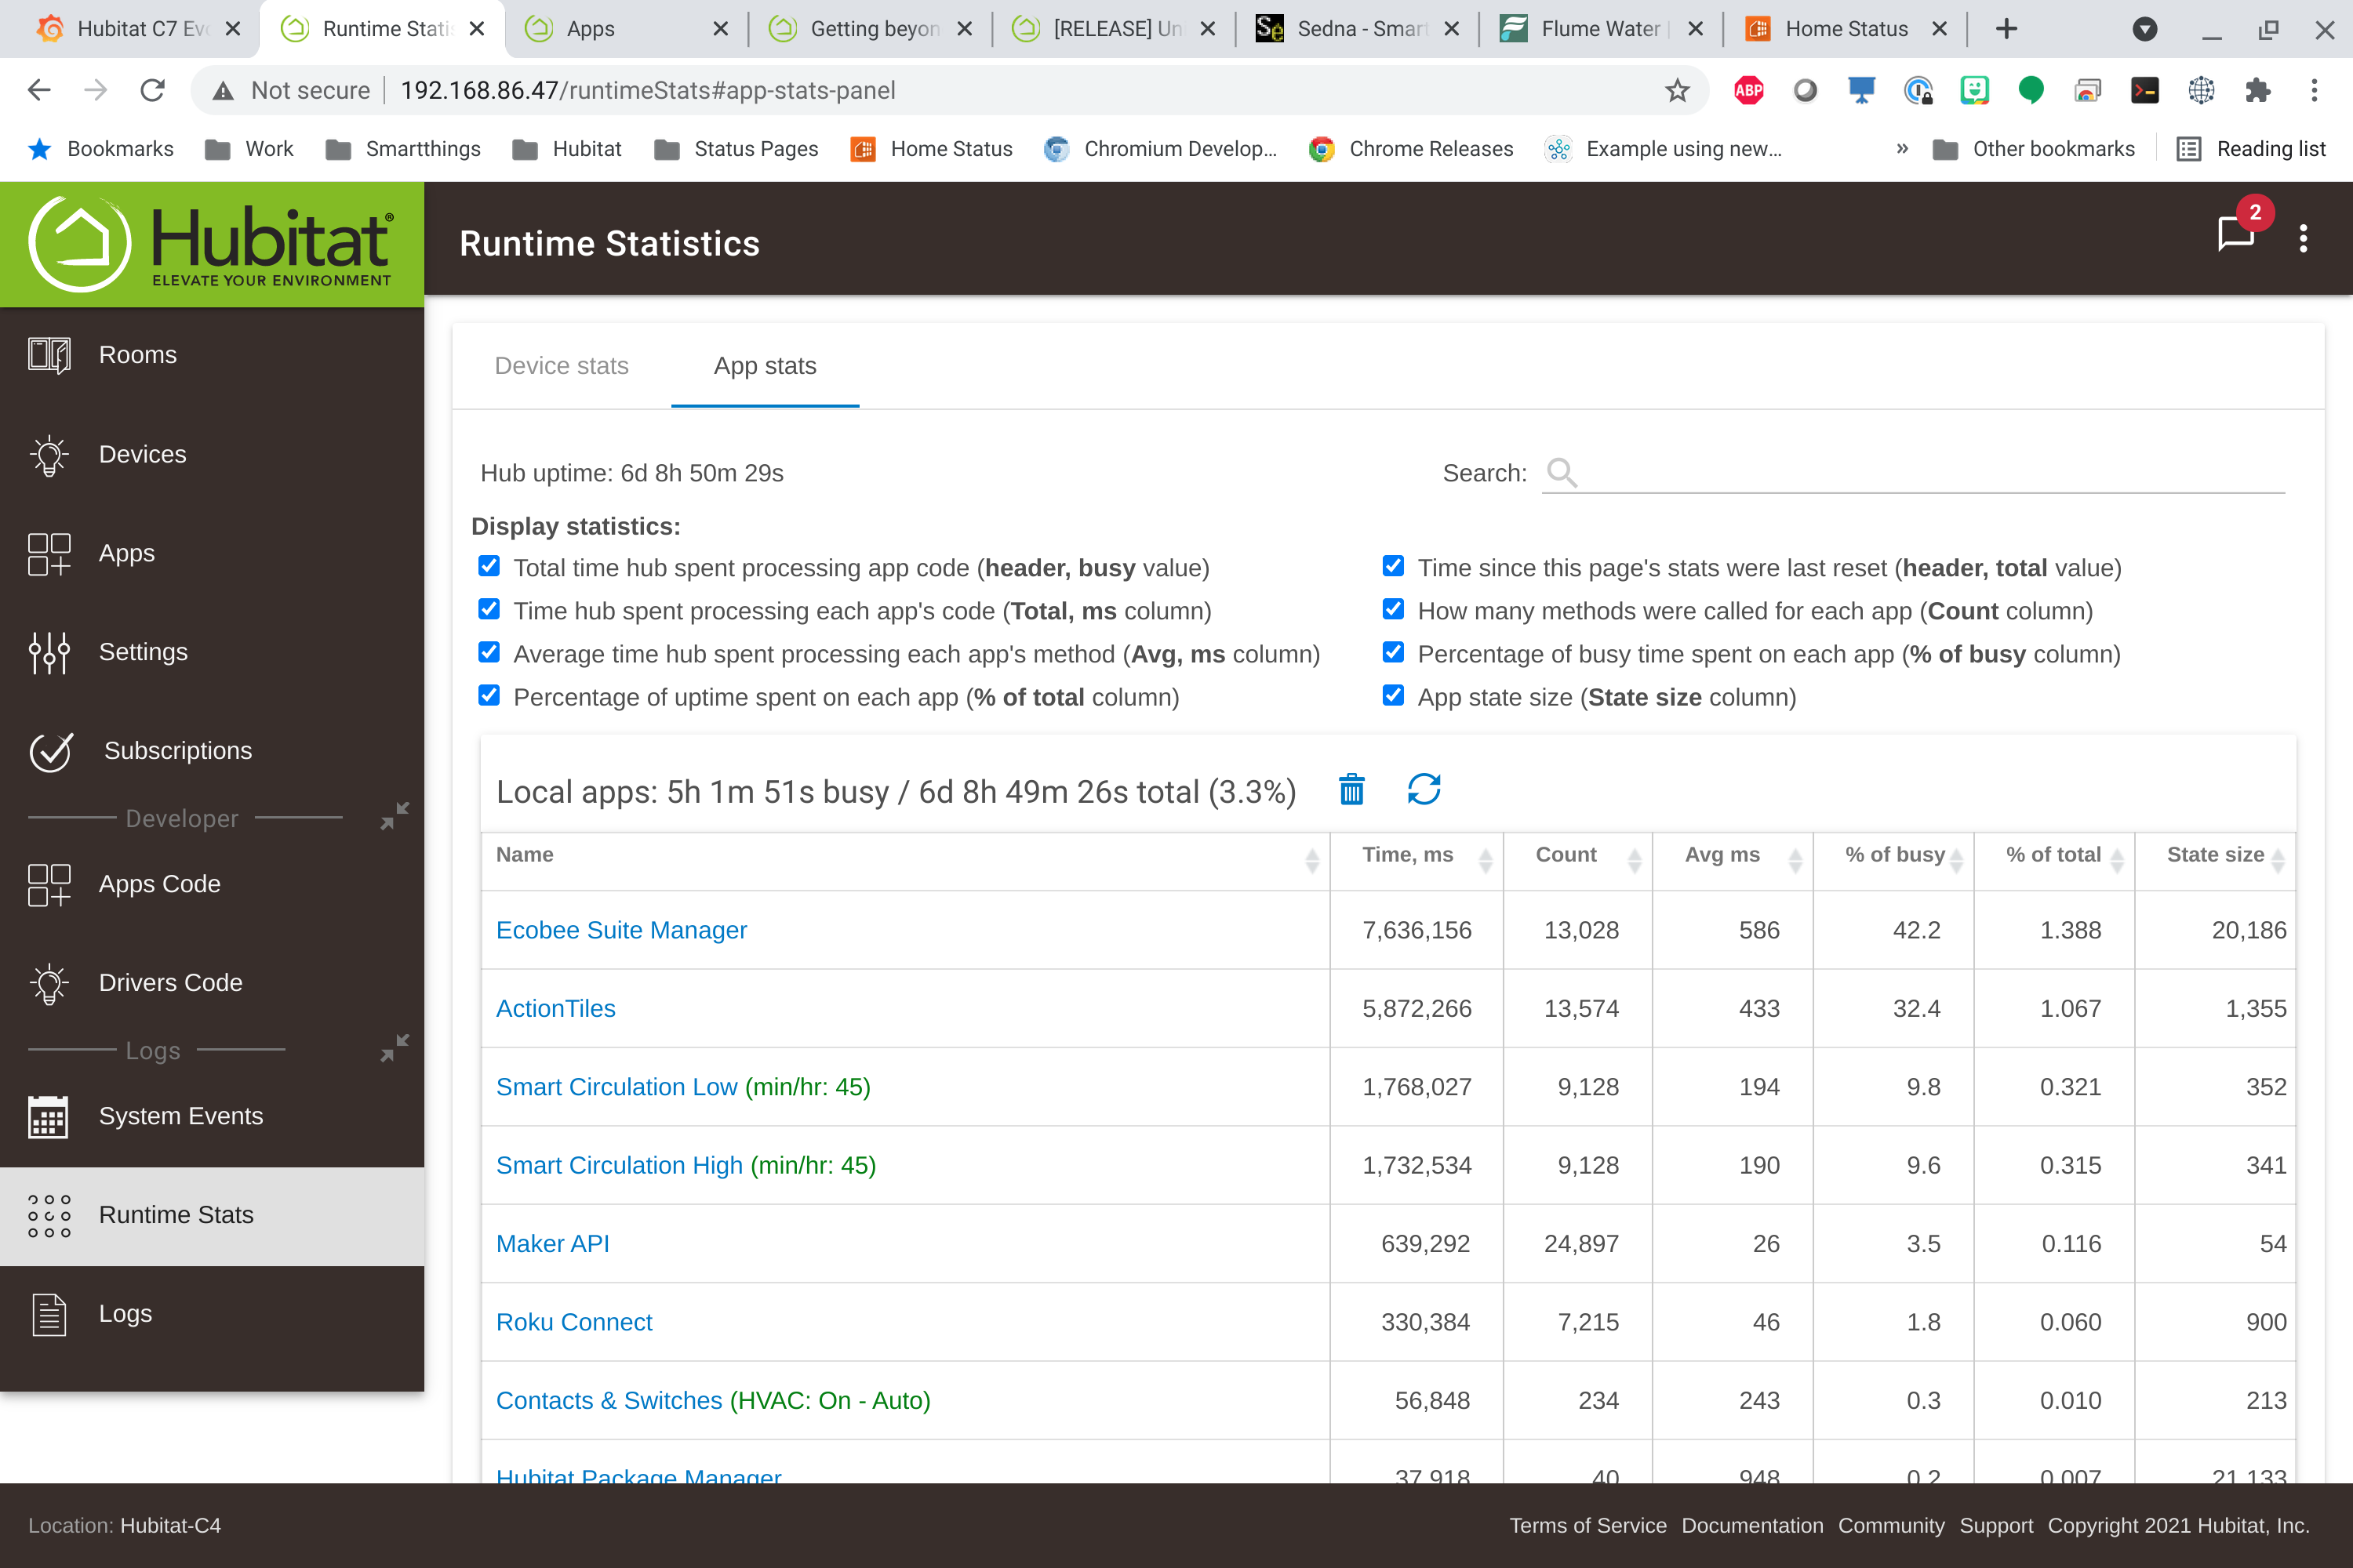
Task: Click the refresh stats icon
Action: coord(1424,790)
